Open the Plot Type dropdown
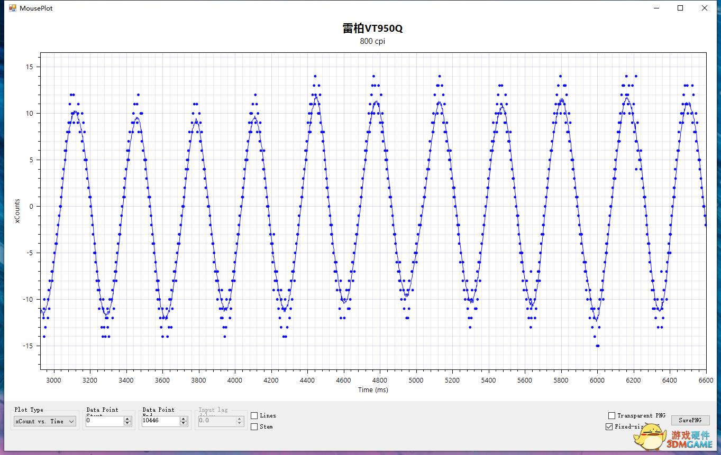This screenshot has height=455, width=721. tap(45, 421)
